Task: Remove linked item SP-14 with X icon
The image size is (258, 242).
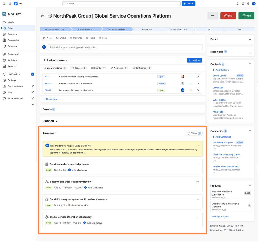Action: coord(198,90)
